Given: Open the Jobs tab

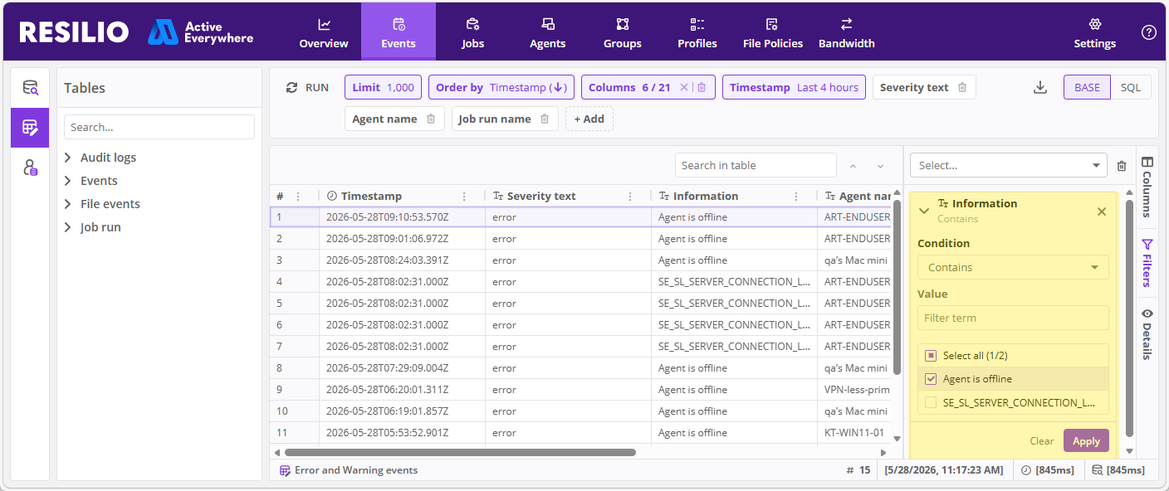Looking at the screenshot, I should 472,32.
